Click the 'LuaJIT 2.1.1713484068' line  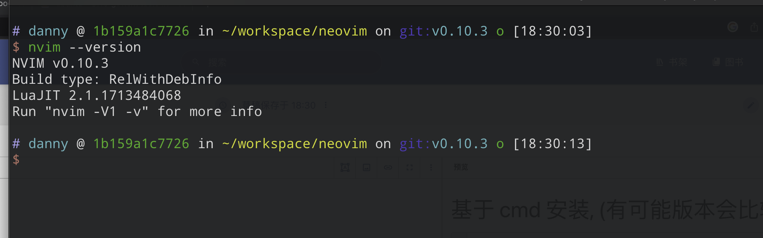tap(97, 96)
